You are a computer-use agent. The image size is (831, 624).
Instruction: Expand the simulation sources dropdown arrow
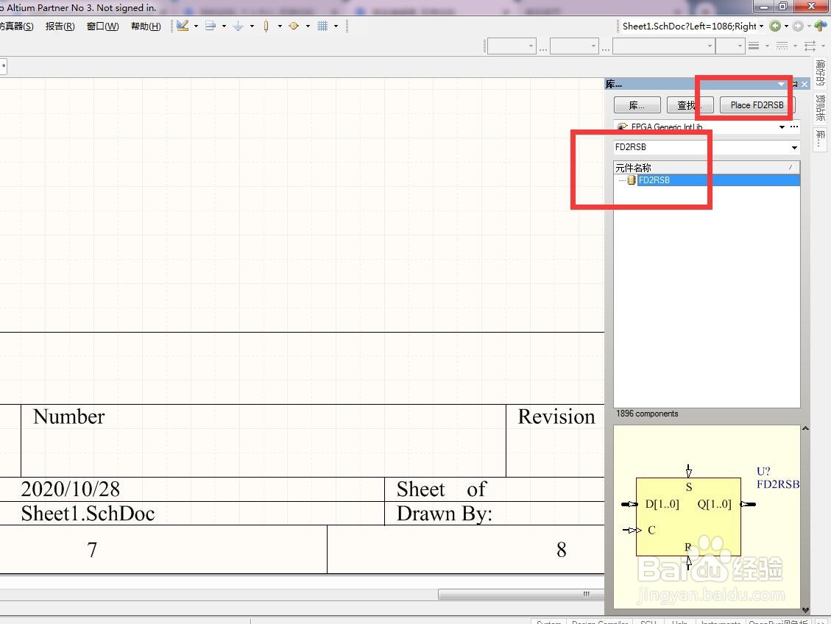point(308,26)
